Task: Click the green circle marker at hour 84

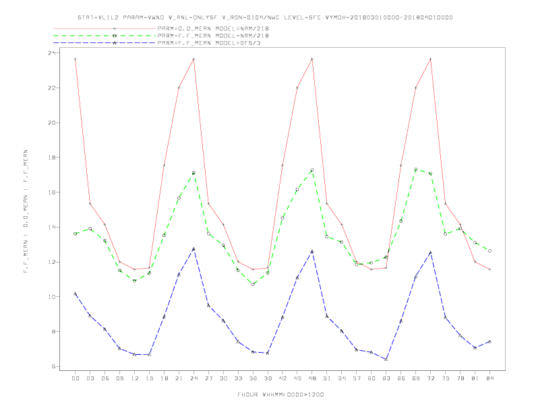Action: pyautogui.click(x=490, y=251)
